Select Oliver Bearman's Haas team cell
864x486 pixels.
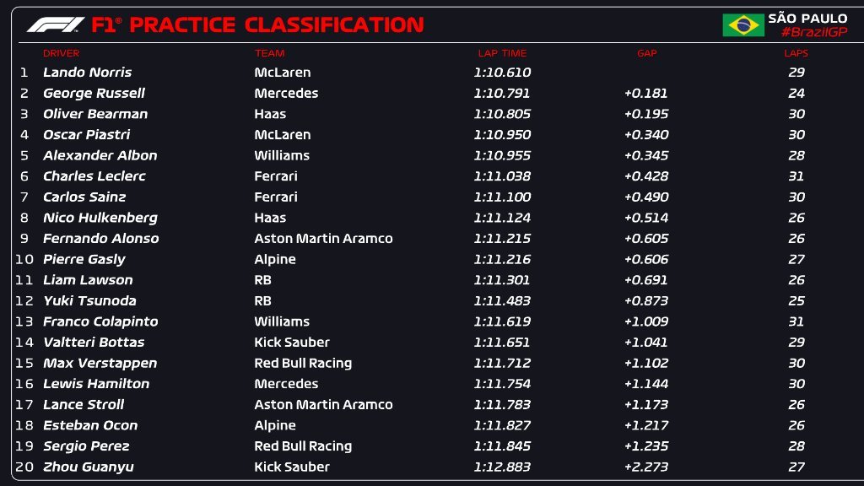click(270, 114)
